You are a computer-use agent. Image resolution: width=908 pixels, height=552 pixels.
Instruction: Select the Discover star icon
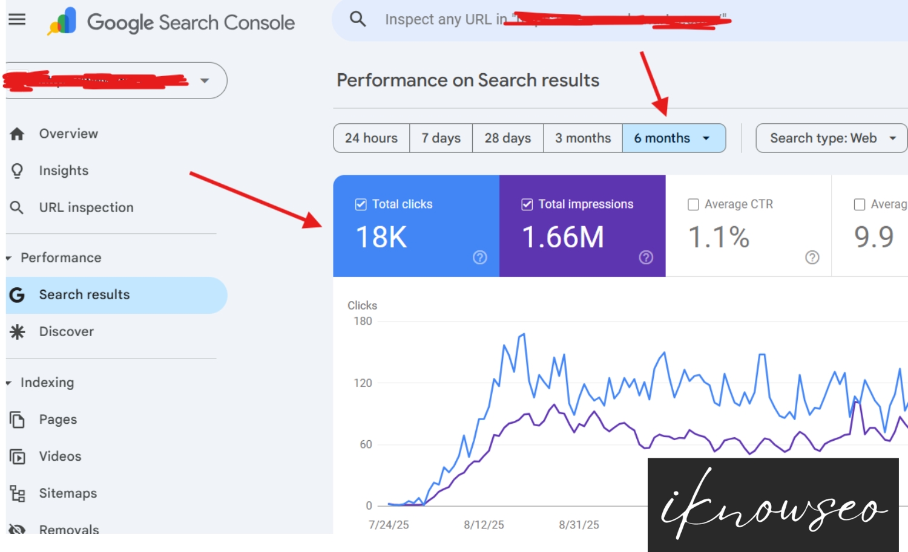(x=18, y=331)
